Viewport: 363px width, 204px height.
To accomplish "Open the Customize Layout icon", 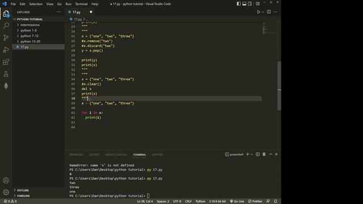I will tap(258, 4).
